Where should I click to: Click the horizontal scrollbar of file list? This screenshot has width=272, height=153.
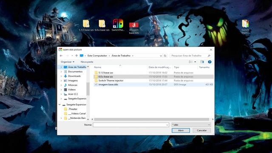click(151, 119)
